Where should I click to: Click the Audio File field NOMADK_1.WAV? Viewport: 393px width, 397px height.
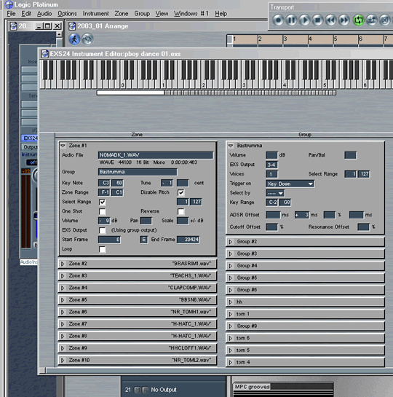click(x=156, y=155)
